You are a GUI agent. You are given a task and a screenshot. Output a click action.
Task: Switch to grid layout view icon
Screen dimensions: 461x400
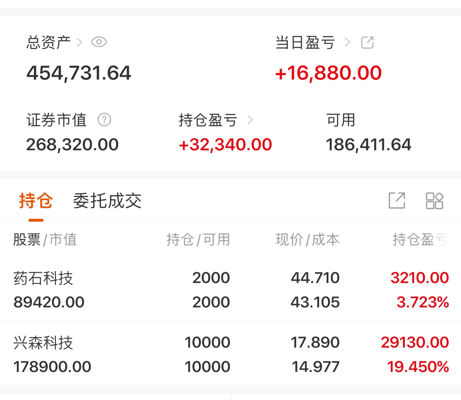[x=434, y=201]
